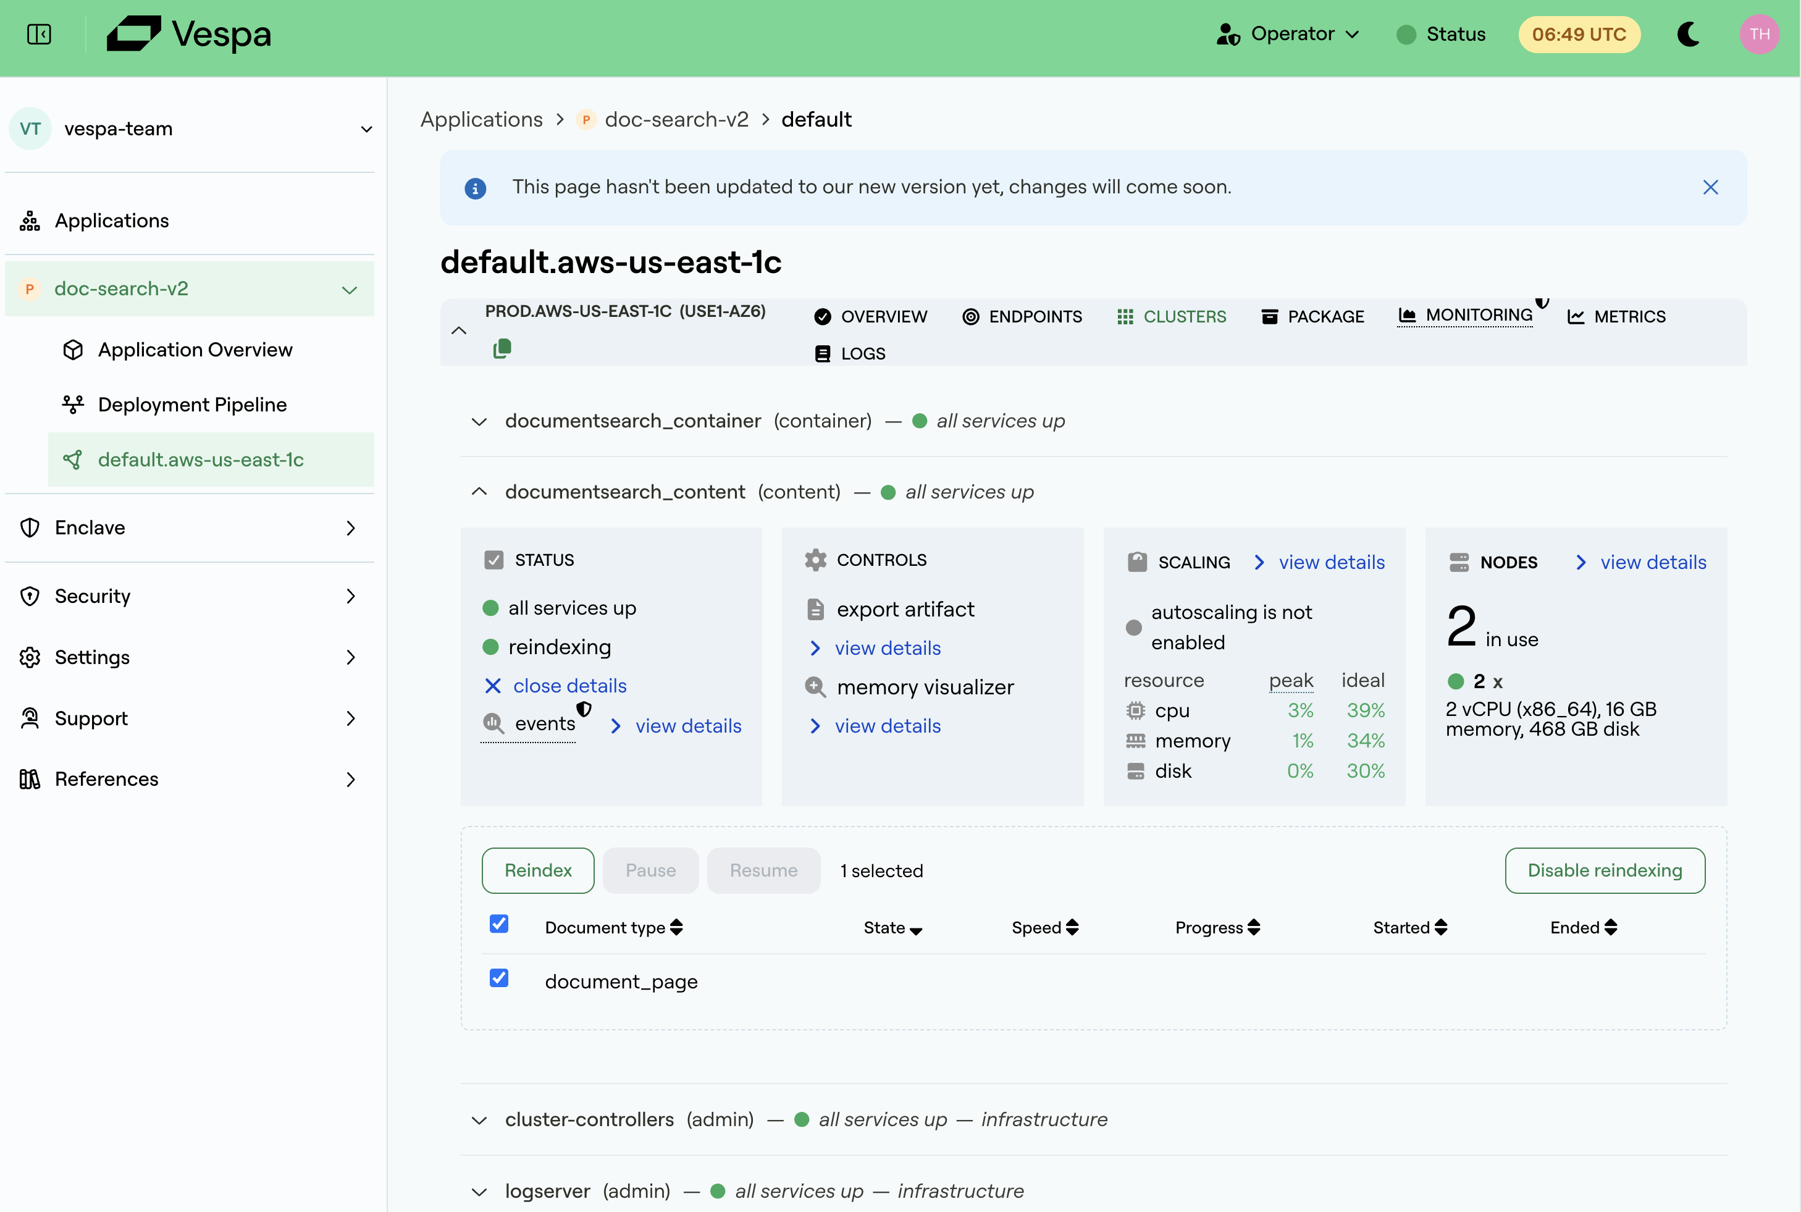Click the Application Overview cube icon
Screen dimensions: 1801x1212
73,350
